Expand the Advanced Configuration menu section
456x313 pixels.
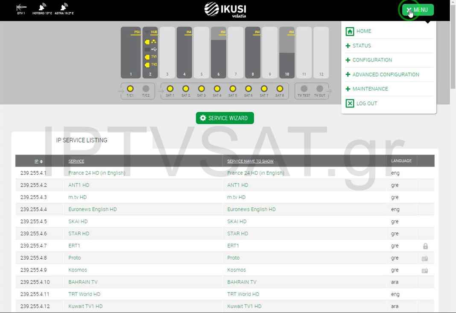coord(385,75)
